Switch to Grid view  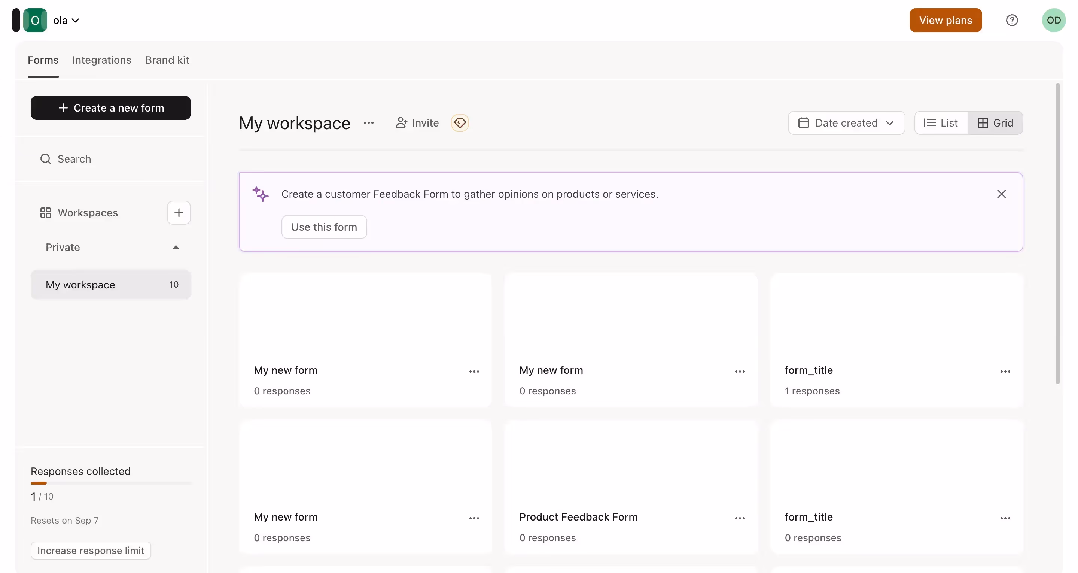pyautogui.click(x=995, y=123)
